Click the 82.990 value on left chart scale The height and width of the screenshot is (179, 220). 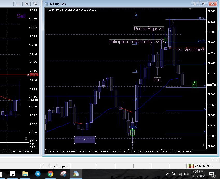pos(34,10)
